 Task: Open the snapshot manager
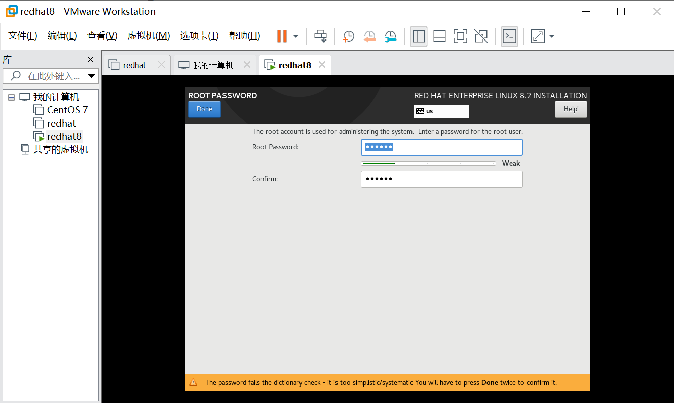[x=390, y=36]
